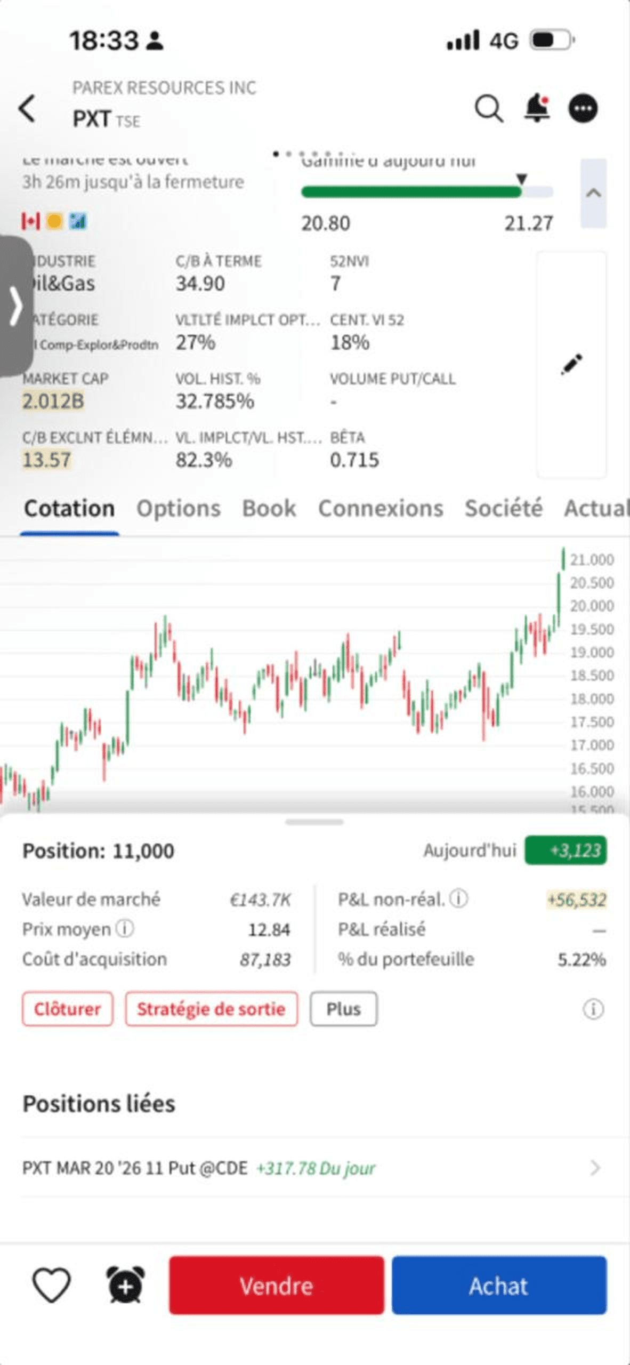Create alert with alarm clock icon
The width and height of the screenshot is (630, 1365).
(125, 1285)
